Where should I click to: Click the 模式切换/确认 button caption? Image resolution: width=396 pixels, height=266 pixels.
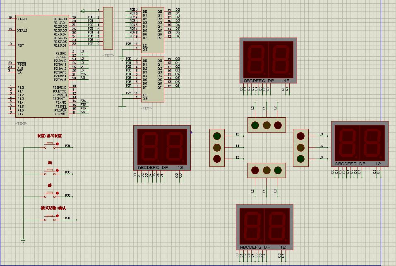click(53, 208)
